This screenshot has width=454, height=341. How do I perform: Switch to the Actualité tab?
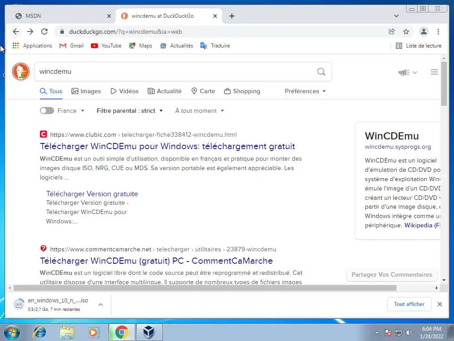pyautogui.click(x=164, y=91)
